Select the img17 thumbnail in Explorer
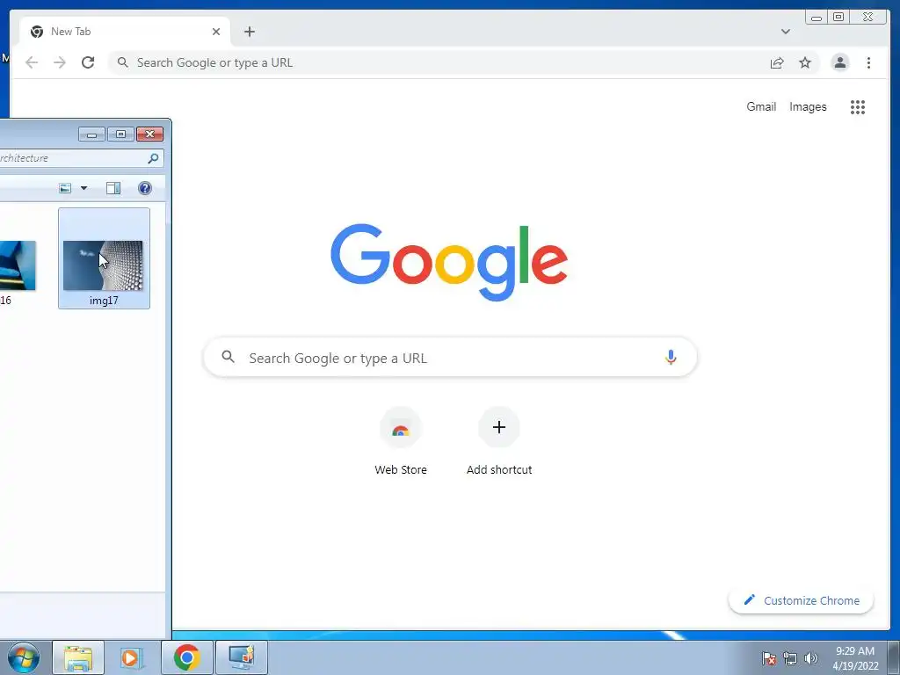This screenshot has width=900, height=675. point(104,258)
